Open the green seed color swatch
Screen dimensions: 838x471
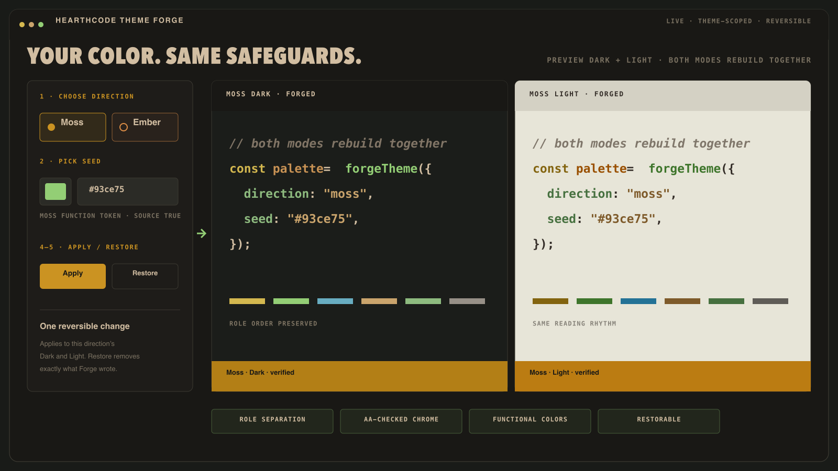(x=56, y=192)
